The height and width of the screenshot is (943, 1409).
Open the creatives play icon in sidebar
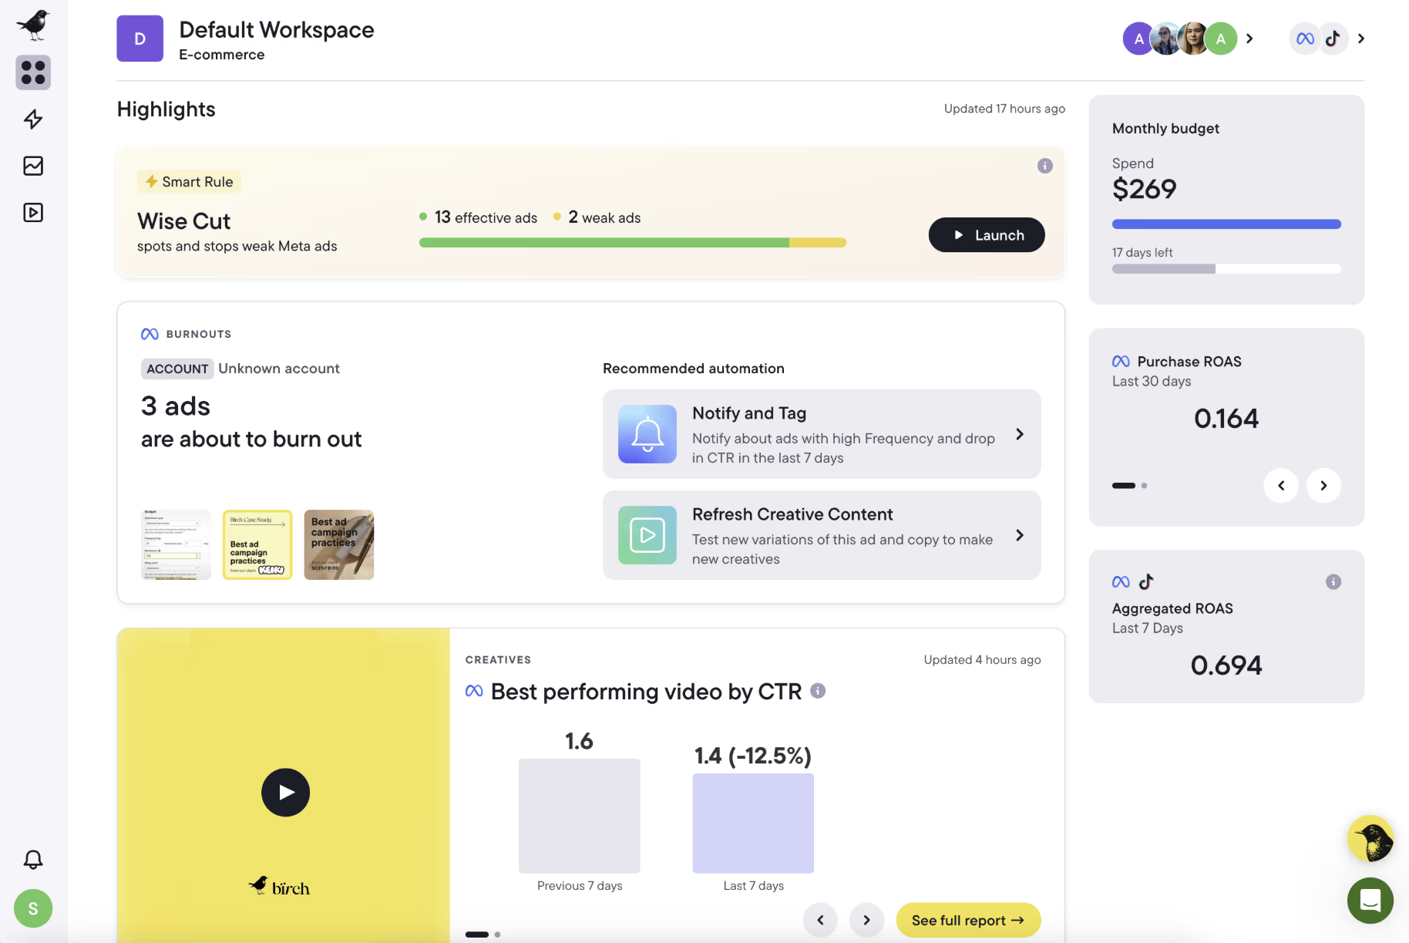point(33,213)
